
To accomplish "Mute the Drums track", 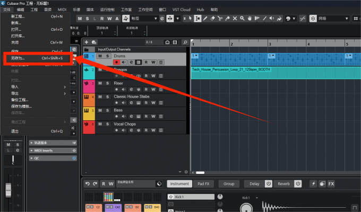I will click(100, 56).
